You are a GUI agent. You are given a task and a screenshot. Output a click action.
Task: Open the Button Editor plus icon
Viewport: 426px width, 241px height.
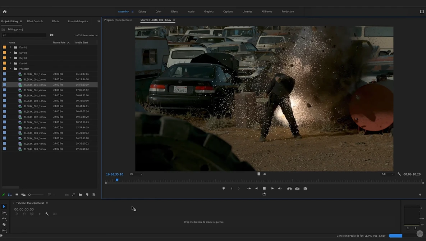[x=420, y=195]
